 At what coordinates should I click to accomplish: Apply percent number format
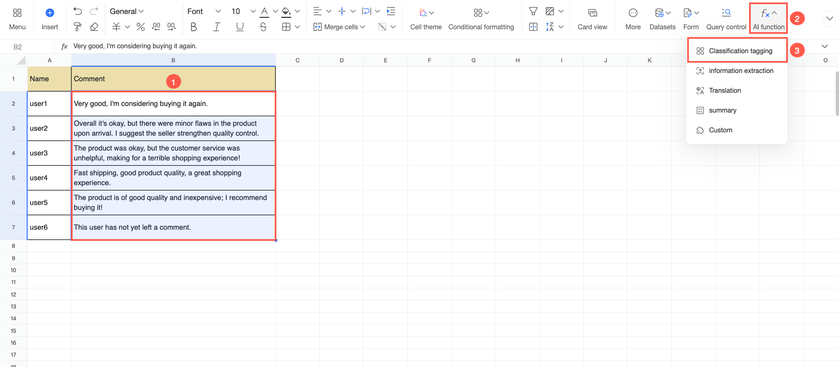click(x=141, y=27)
